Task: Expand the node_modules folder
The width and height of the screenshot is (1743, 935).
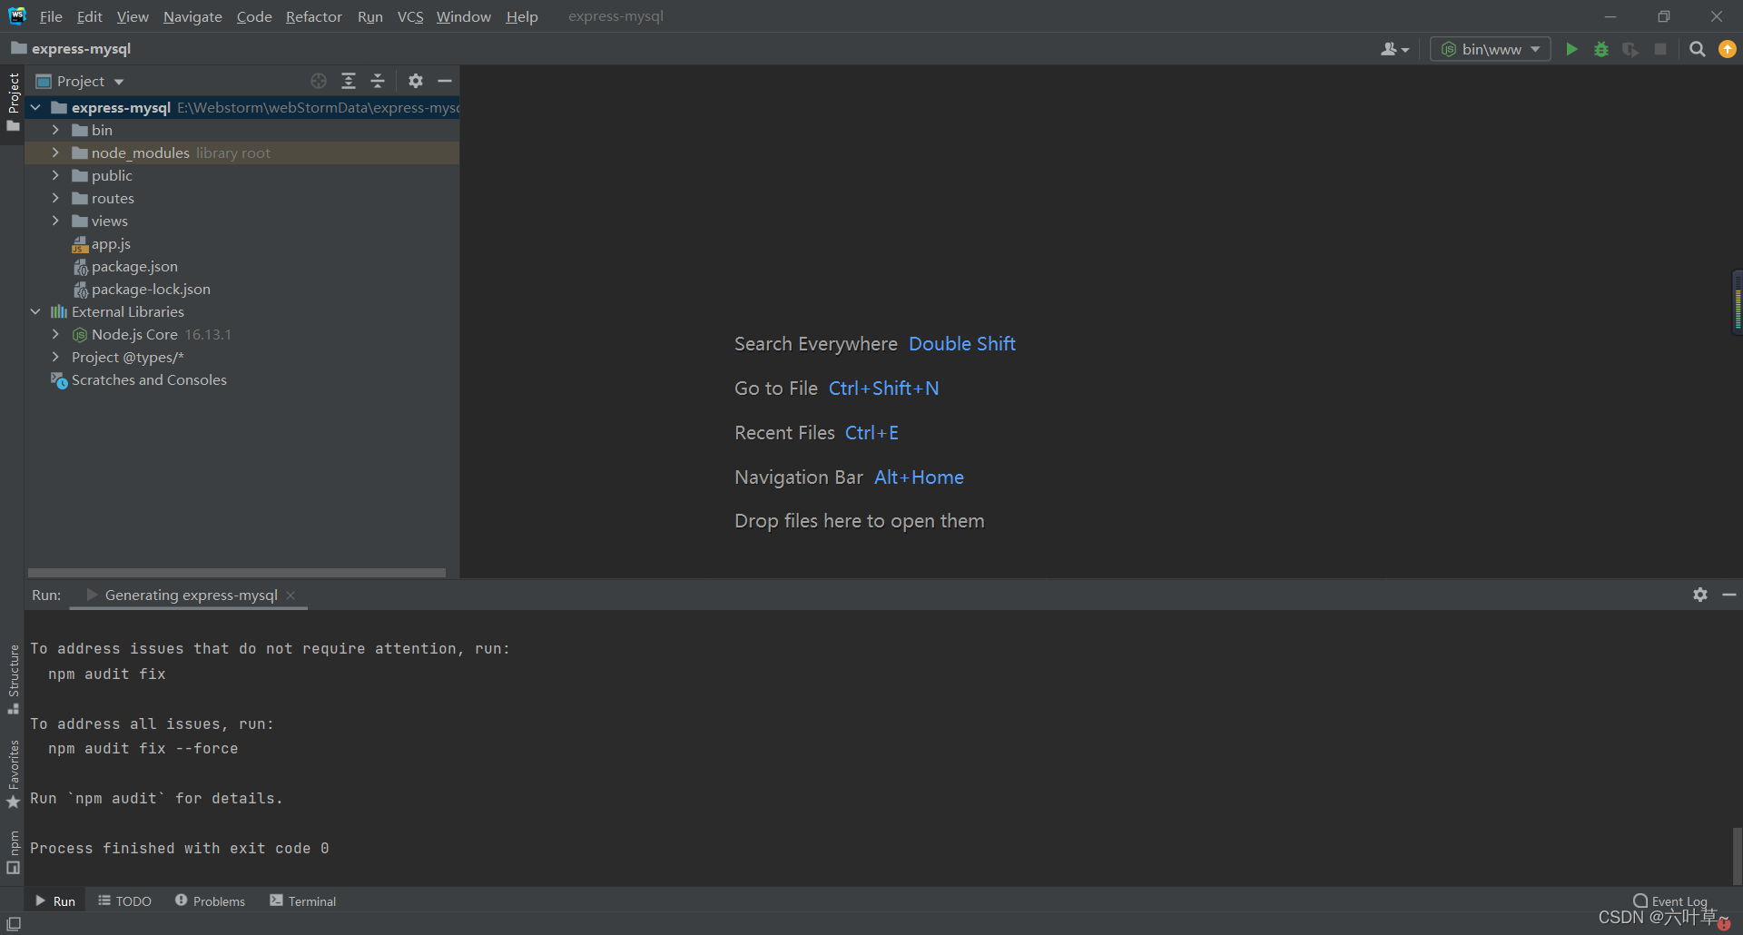Action: pos(55,153)
